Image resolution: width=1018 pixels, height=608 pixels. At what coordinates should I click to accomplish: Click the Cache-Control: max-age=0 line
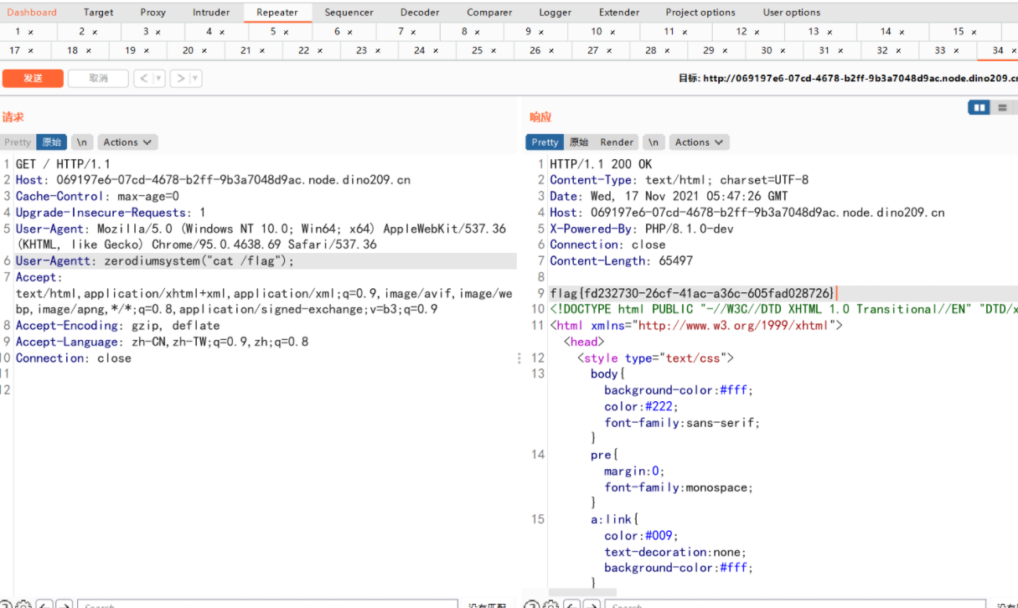tap(97, 197)
